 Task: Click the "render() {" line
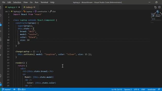tap(21, 63)
